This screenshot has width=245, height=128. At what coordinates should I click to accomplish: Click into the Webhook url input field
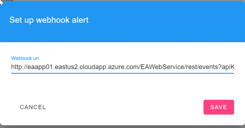tap(122, 67)
